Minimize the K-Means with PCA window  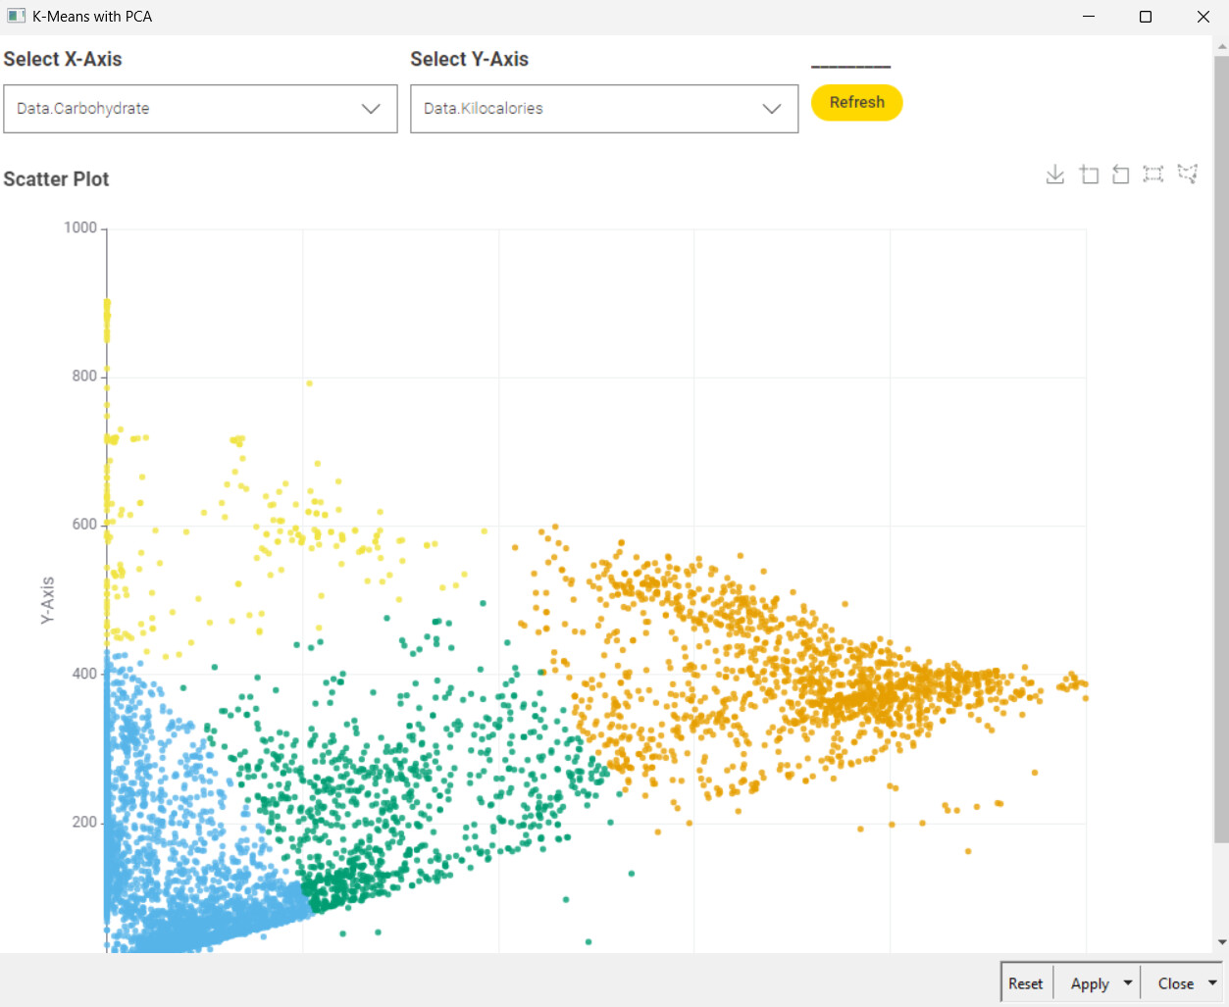[1089, 17]
